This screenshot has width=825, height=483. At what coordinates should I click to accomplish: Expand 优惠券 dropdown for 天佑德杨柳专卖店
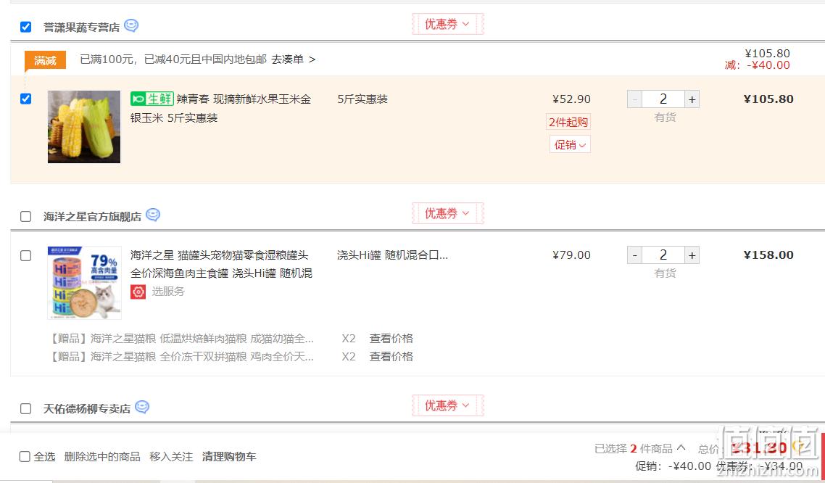(x=447, y=405)
